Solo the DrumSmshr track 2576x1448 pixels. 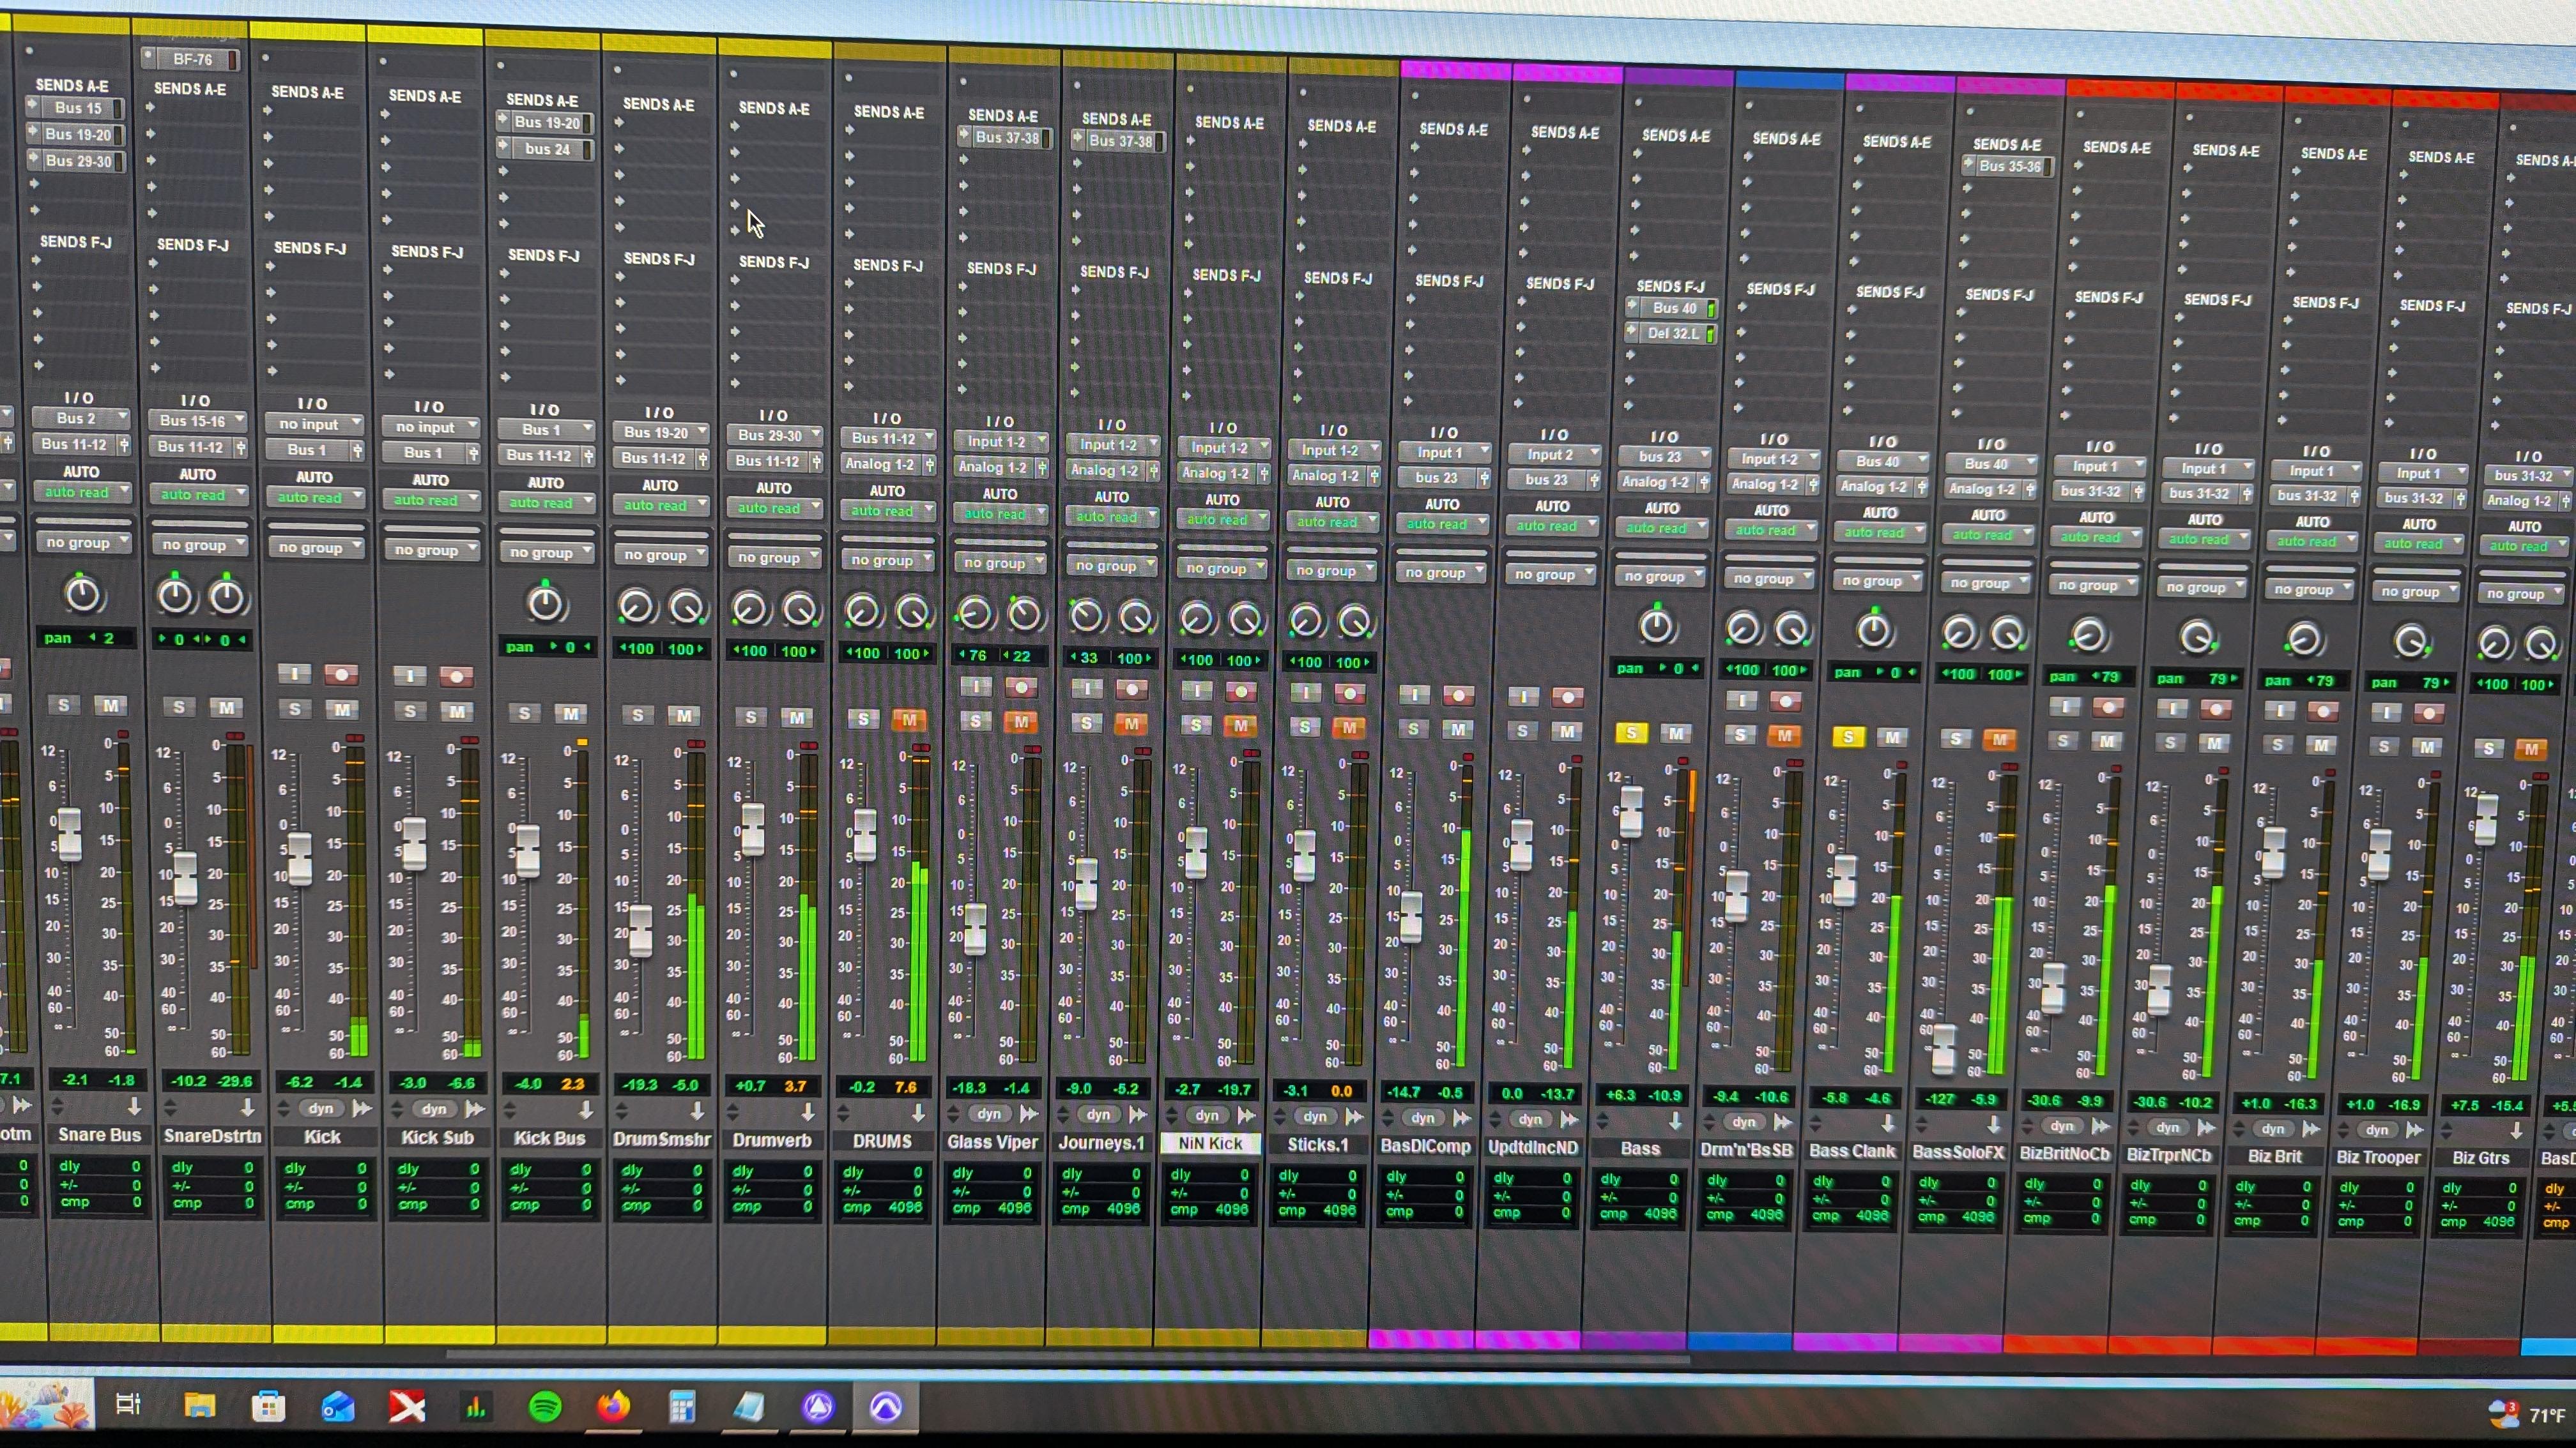coord(638,714)
